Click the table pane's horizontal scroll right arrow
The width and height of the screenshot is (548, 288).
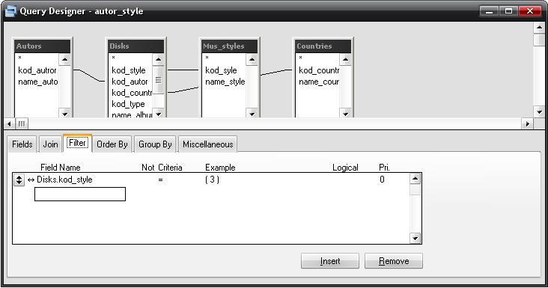[x=527, y=123]
